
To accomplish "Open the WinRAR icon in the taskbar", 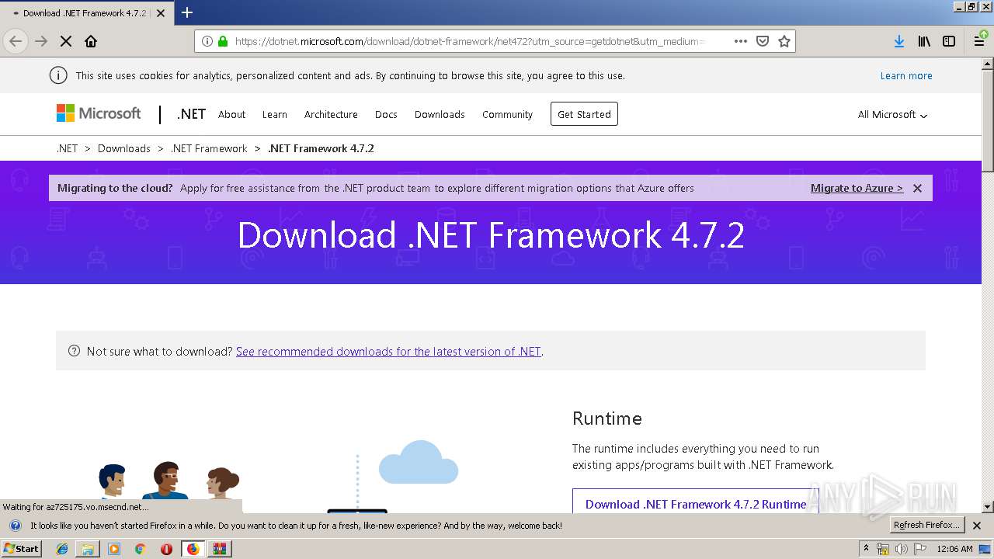I will coord(220,549).
